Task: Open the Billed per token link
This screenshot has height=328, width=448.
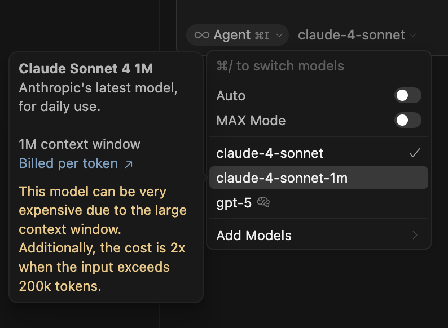Action: point(68,164)
